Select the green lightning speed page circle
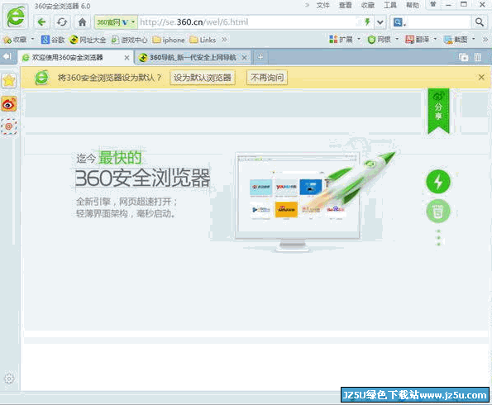 coord(438,182)
